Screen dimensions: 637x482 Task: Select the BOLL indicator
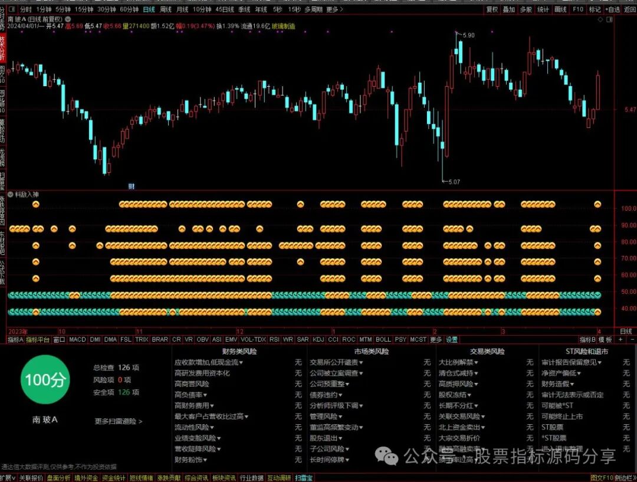click(383, 339)
